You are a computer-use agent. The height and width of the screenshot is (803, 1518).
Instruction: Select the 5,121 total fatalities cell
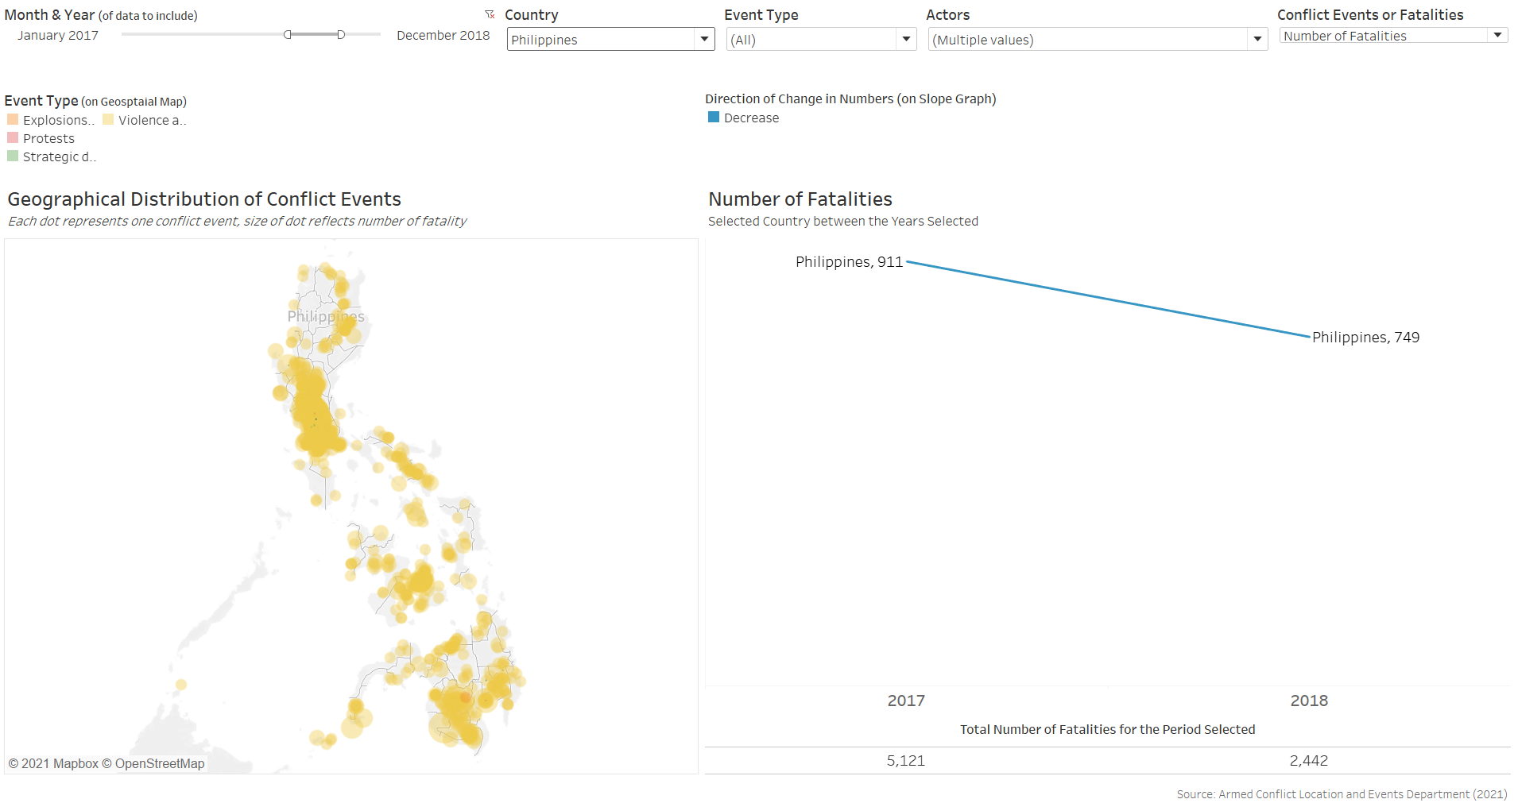(906, 761)
